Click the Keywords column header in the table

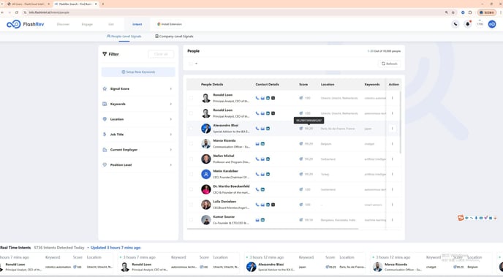[x=372, y=85]
